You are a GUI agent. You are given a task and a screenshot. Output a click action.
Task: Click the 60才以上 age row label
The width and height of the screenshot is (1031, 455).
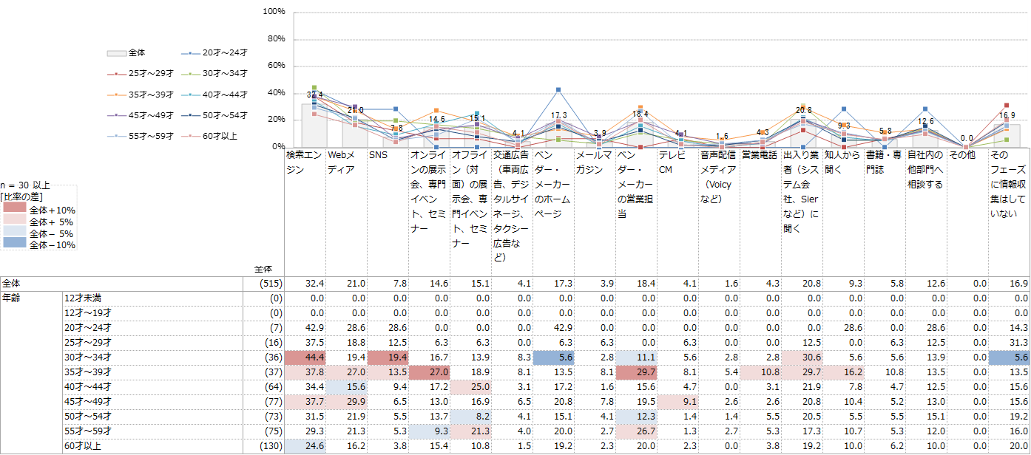[81, 446]
